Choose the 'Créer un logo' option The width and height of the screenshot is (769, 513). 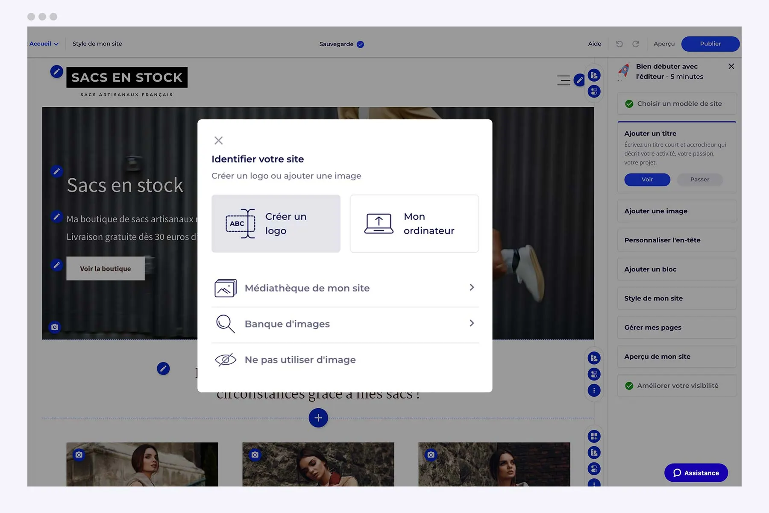pos(276,224)
